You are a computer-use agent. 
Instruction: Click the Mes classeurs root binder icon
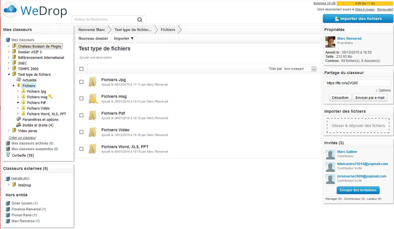(x=8, y=40)
